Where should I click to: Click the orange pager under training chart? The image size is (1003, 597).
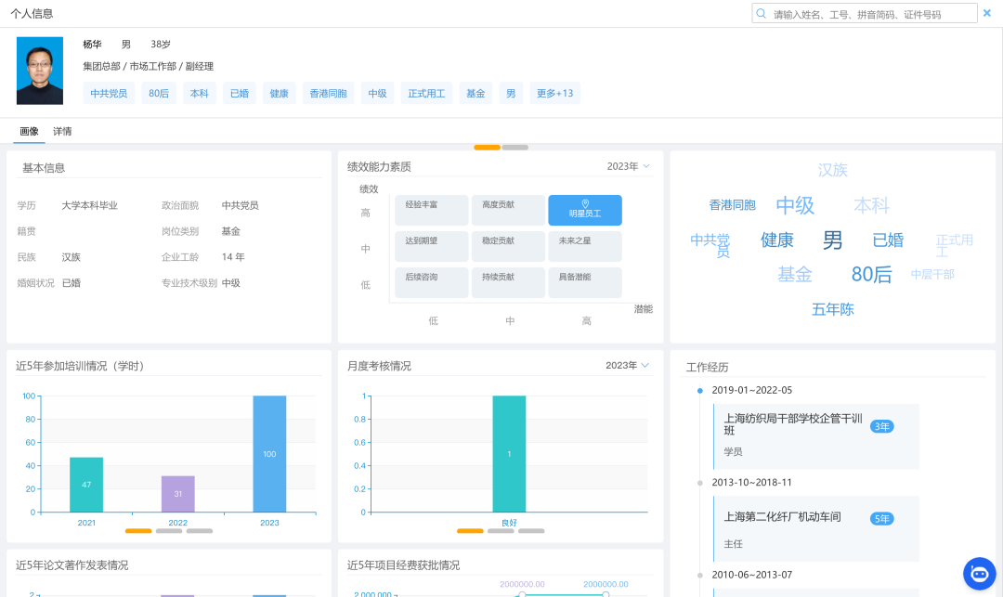[x=138, y=530]
